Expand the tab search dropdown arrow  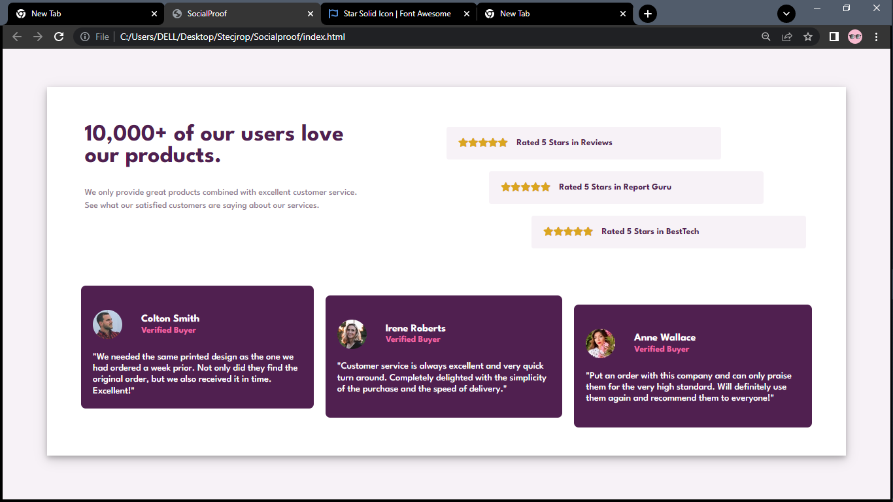786,14
